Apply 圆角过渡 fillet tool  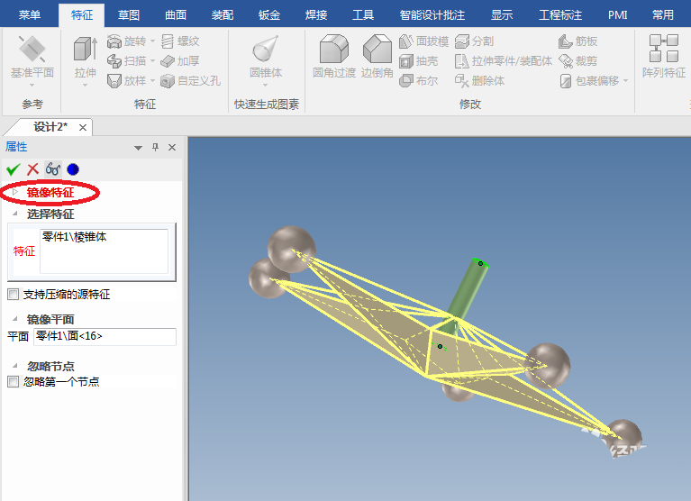tap(334, 57)
